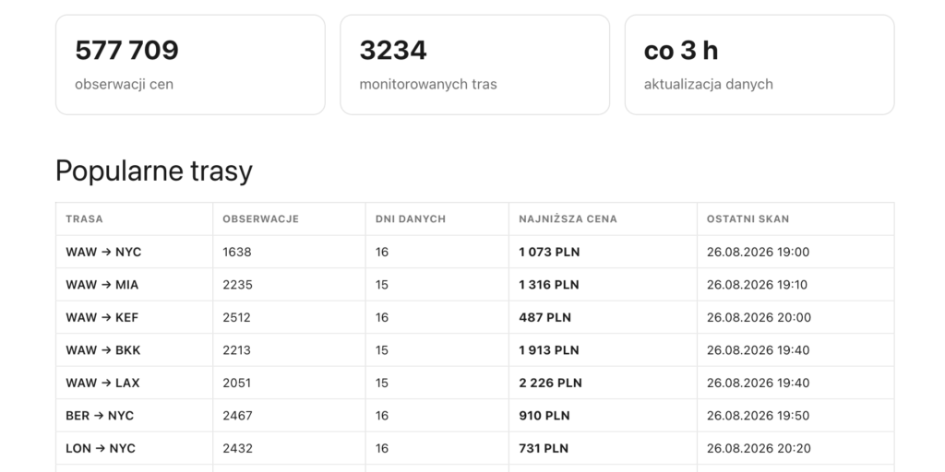Click WAW → BKK last scan time

pyautogui.click(x=759, y=350)
